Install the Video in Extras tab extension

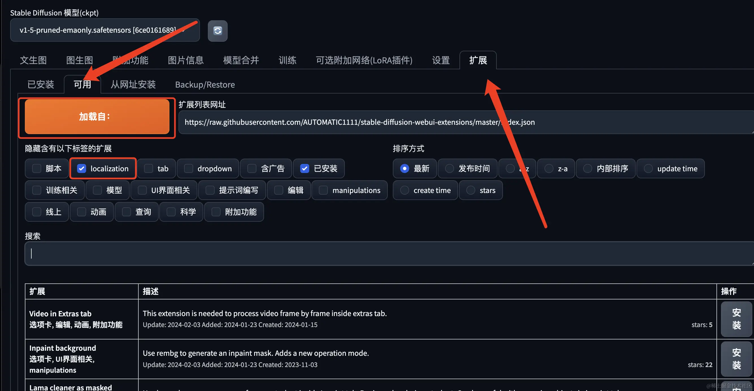pyautogui.click(x=736, y=319)
